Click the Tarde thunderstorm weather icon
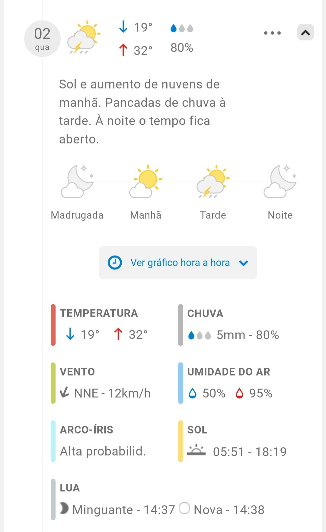The height and width of the screenshot is (532, 326). point(213,182)
